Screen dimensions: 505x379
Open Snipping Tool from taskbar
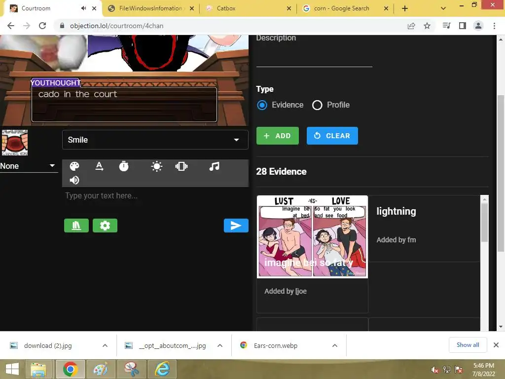(131, 369)
